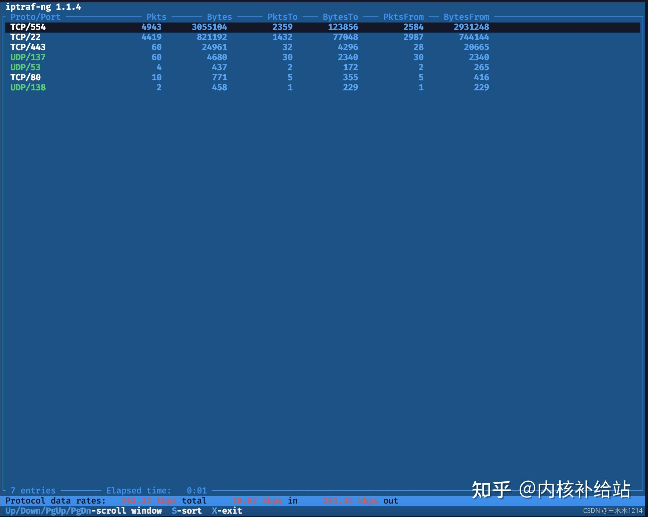The height and width of the screenshot is (517, 648).
Task: Select the TCP/554 protocol row
Action: [x=322, y=27]
